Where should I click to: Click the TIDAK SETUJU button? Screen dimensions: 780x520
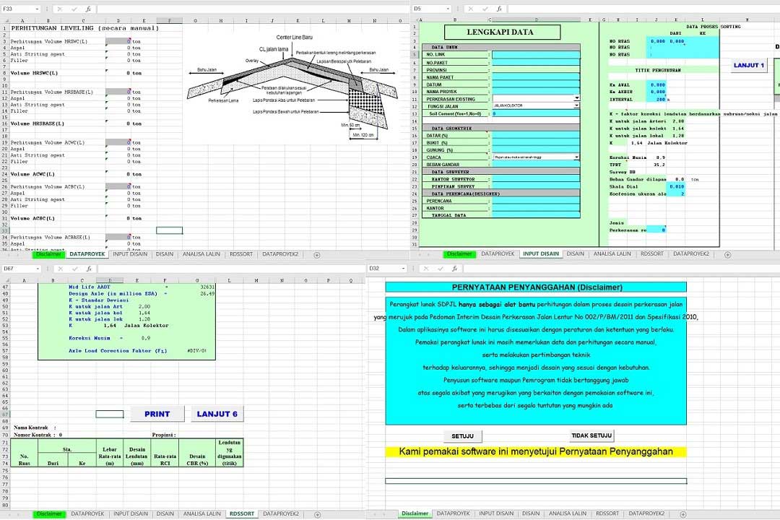591,435
